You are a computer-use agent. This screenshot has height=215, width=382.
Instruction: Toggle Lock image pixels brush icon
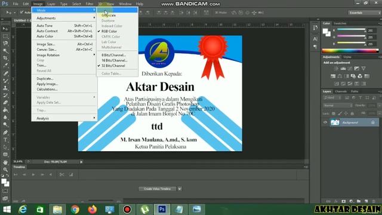click(340, 113)
